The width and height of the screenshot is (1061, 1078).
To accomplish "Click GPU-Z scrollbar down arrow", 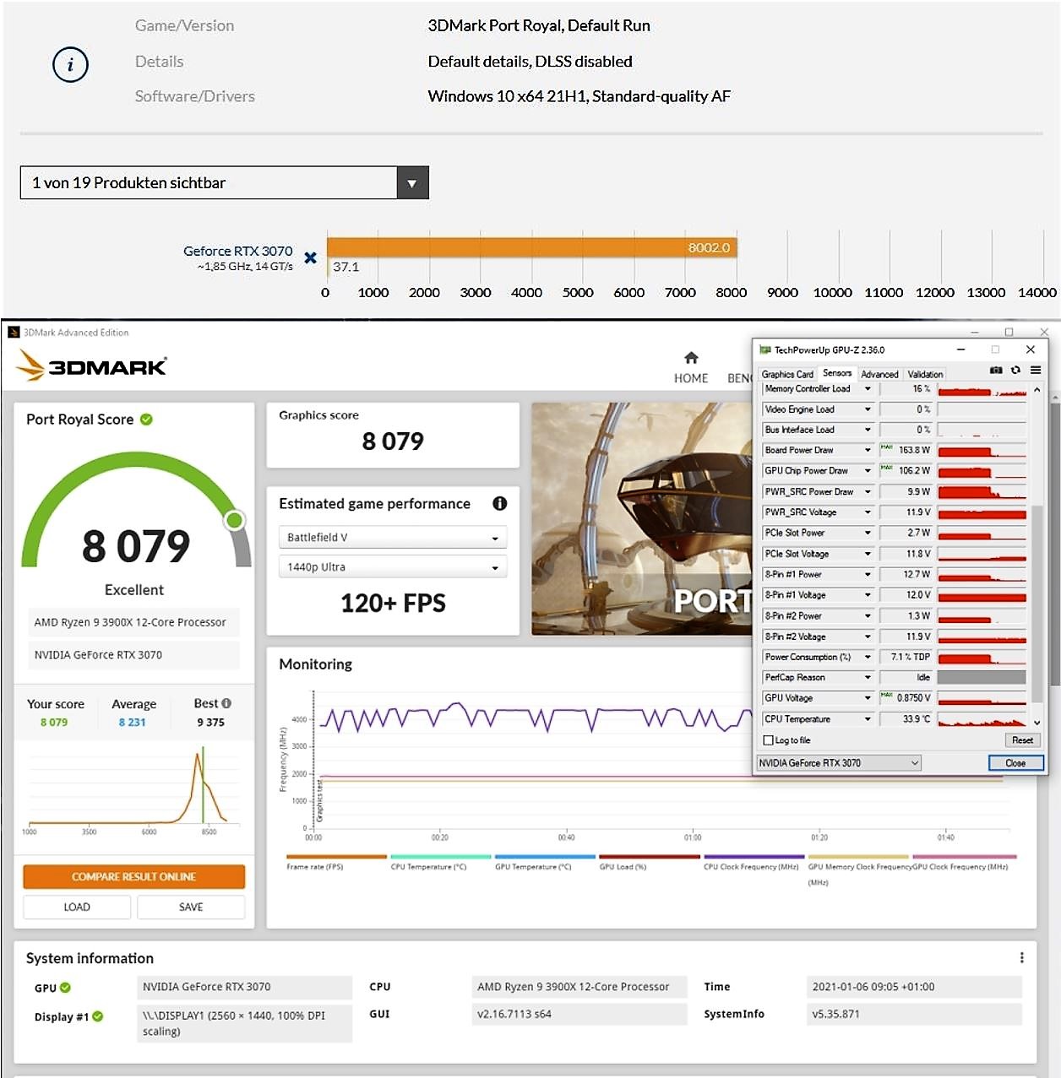I will (x=1037, y=723).
